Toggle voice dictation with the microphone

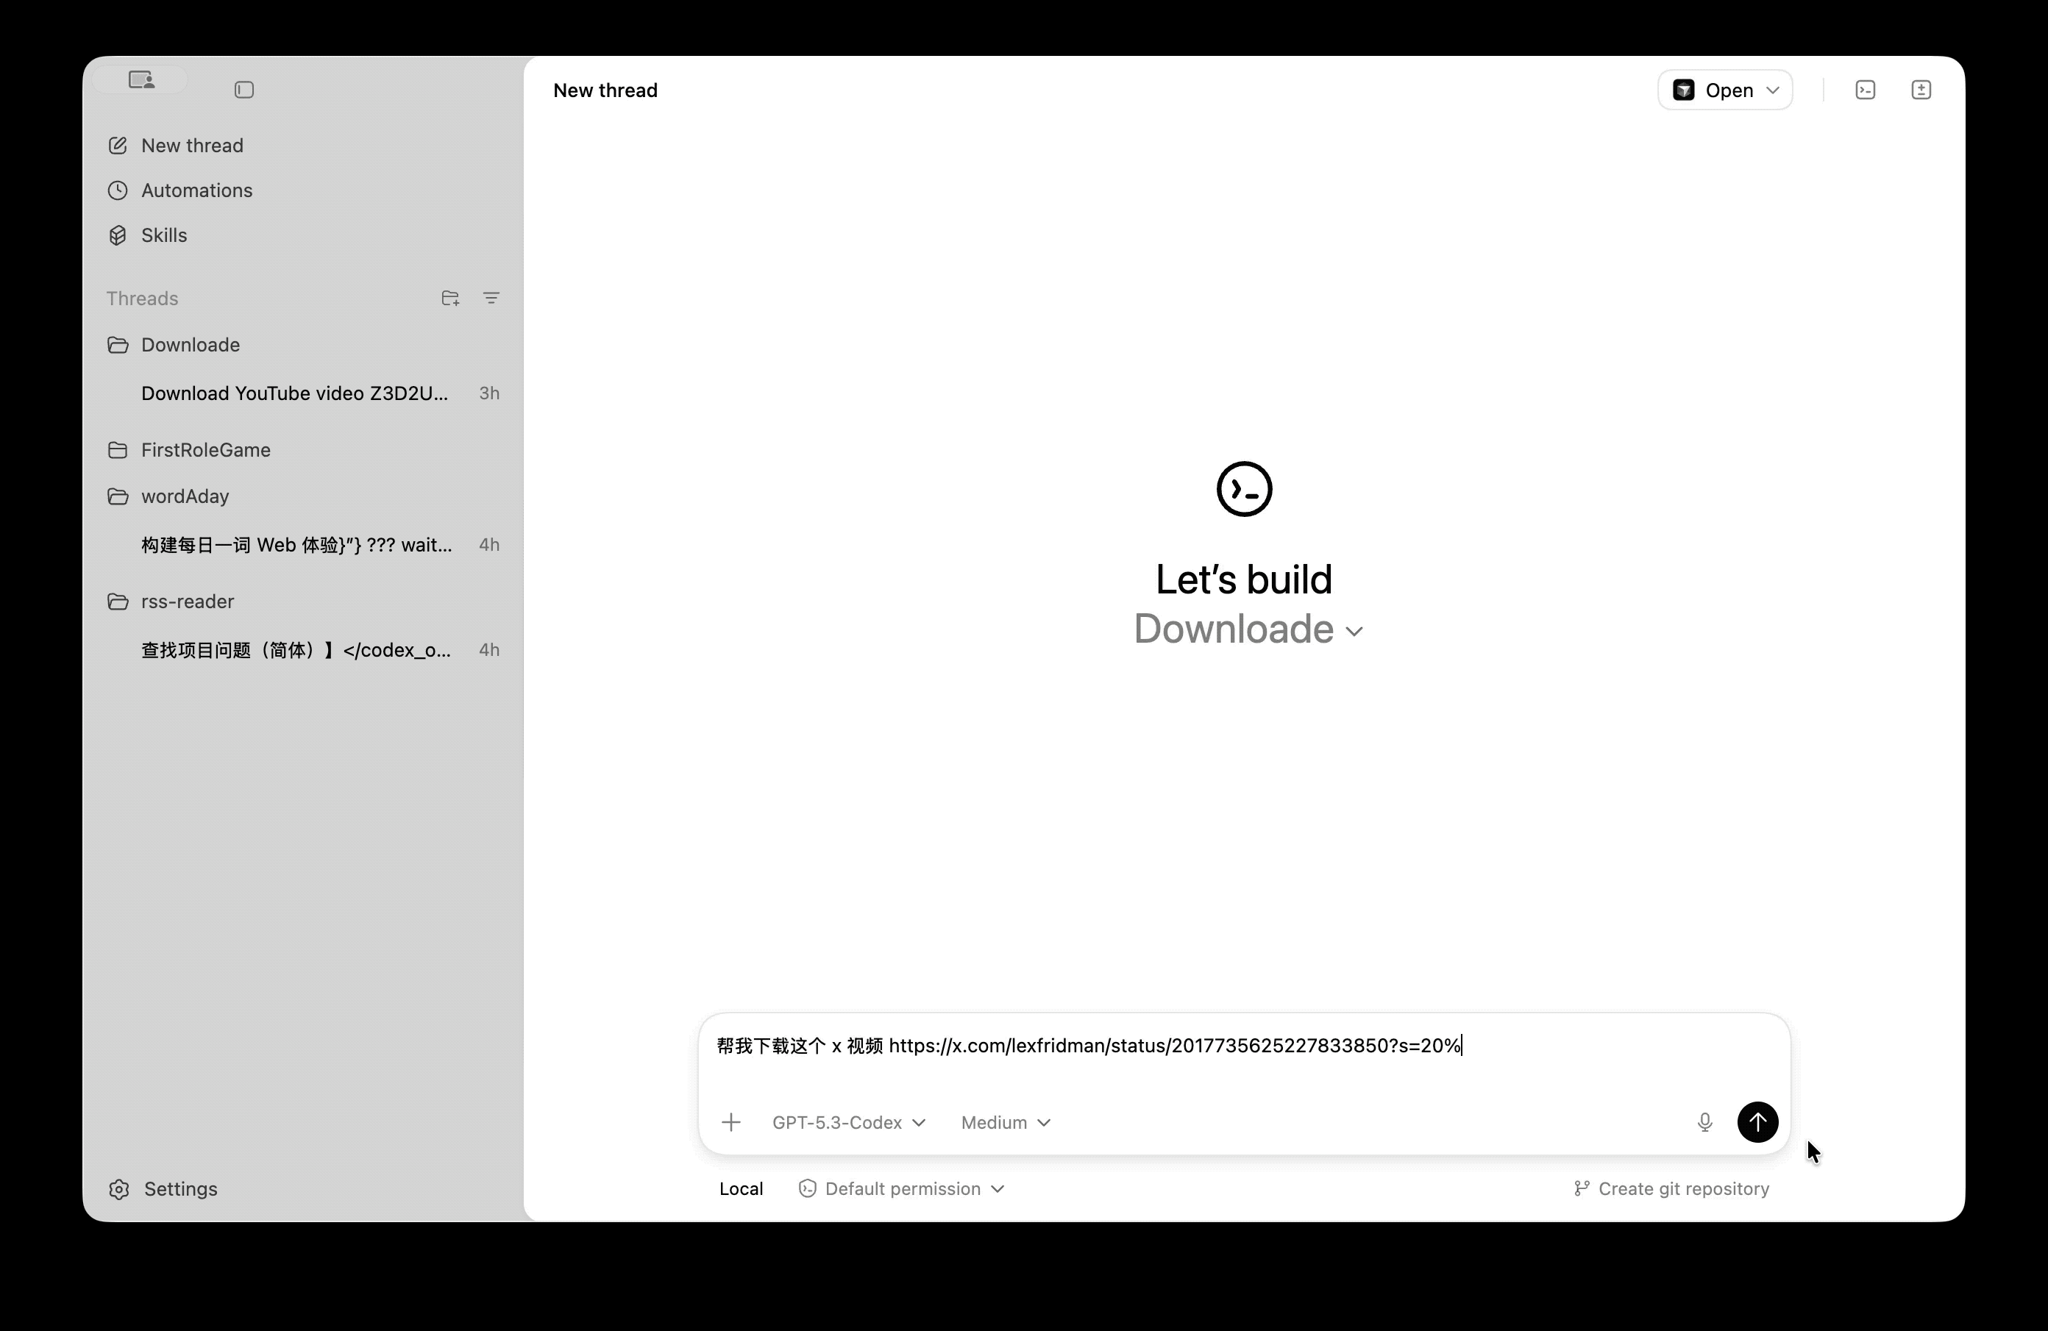point(1704,1122)
